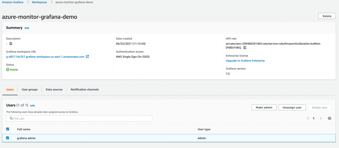Click the Make admin button
Screen dimensions: 339x148
[264, 107]
